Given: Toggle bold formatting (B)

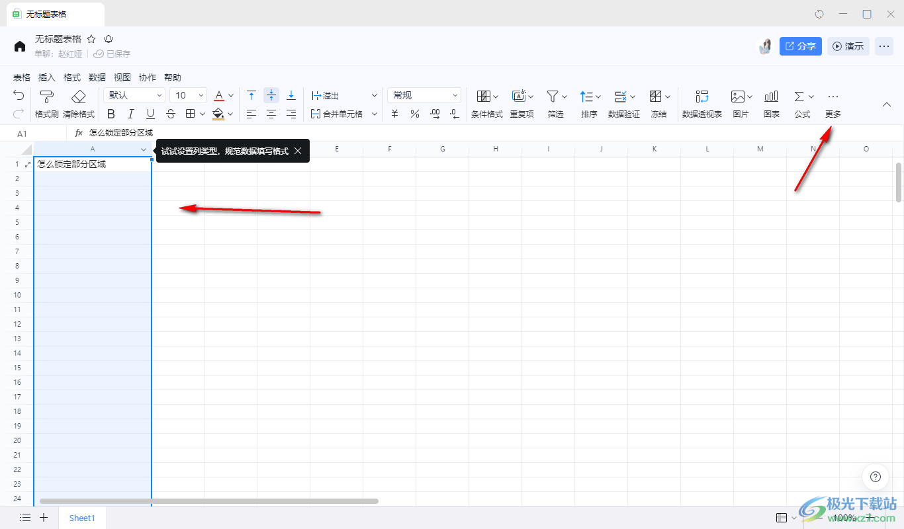Looking at the screenshot, I should click(x=111, y=114).
